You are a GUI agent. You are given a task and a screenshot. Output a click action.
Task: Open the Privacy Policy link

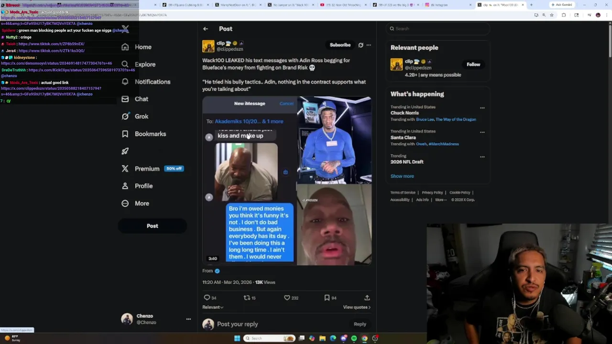[432, 193]
